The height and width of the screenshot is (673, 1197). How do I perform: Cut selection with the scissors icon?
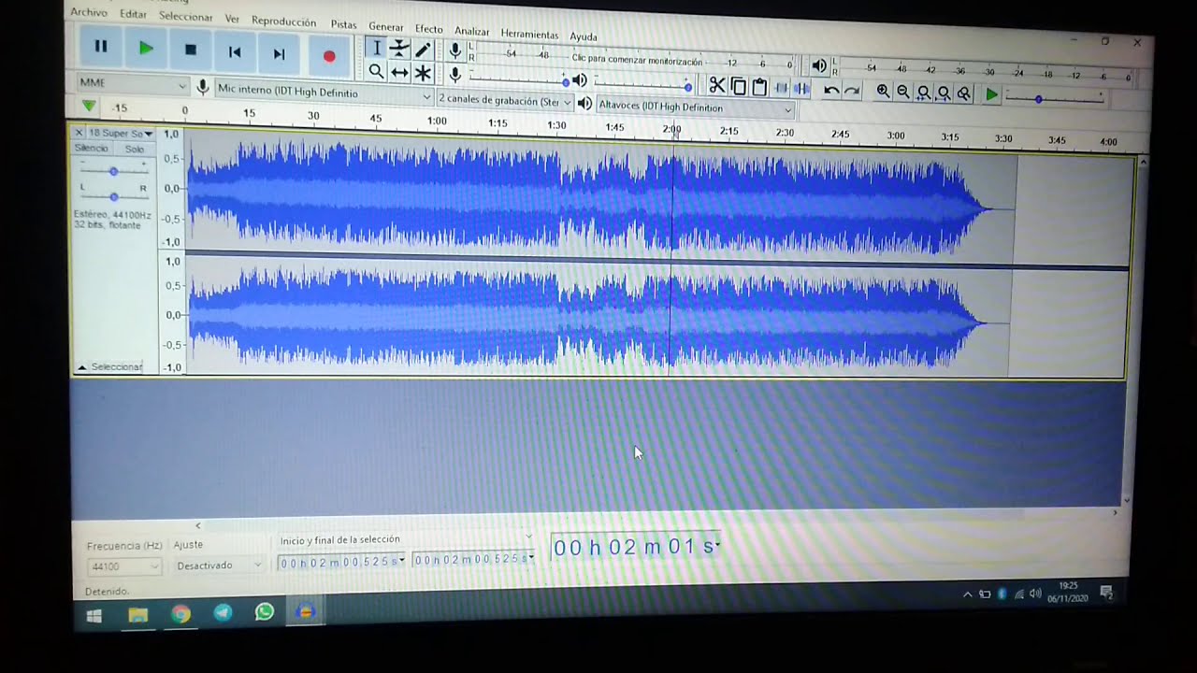pyautogui.click(x=716, y=86)
